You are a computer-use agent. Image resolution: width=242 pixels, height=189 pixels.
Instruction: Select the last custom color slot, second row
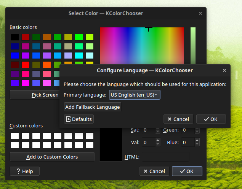point(90,145)
